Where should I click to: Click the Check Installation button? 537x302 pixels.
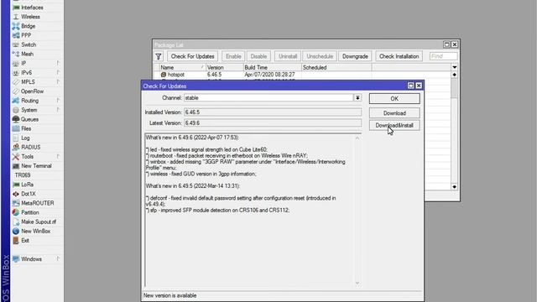coord(399,56)
